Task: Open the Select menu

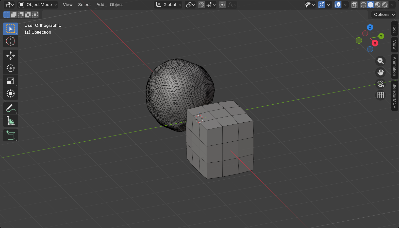Action: 84,5
